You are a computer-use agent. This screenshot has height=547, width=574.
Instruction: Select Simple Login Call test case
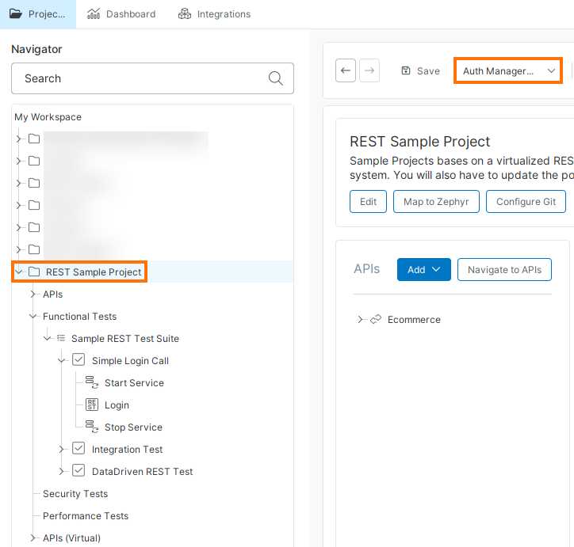click(130, 361)
